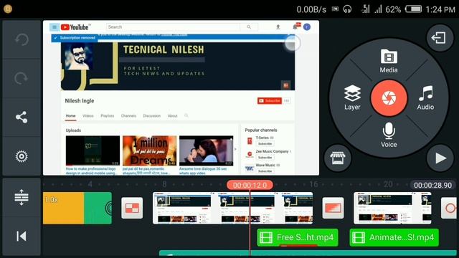
Task: Tap the total duration 00:00:28.90
Action: click(432, 185)
